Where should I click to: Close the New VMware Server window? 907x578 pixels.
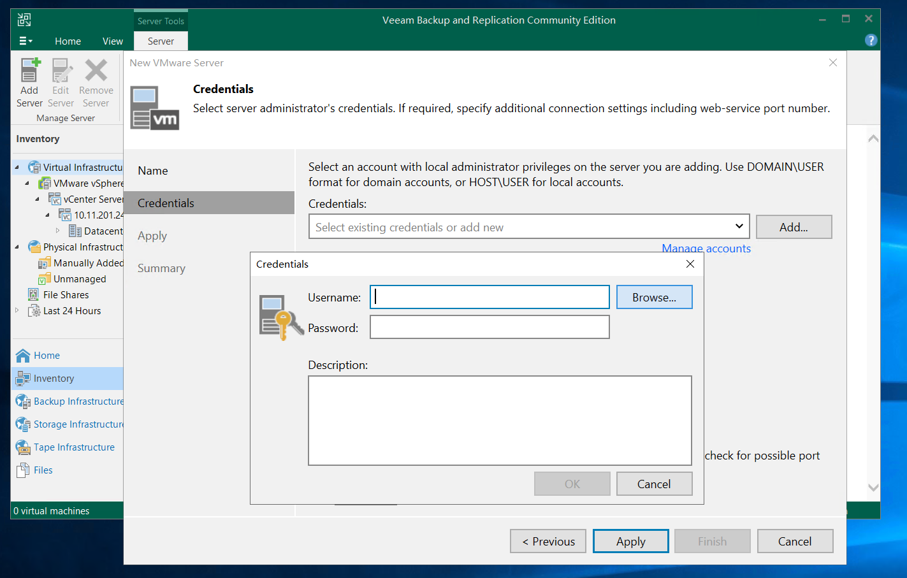(832, 62)
